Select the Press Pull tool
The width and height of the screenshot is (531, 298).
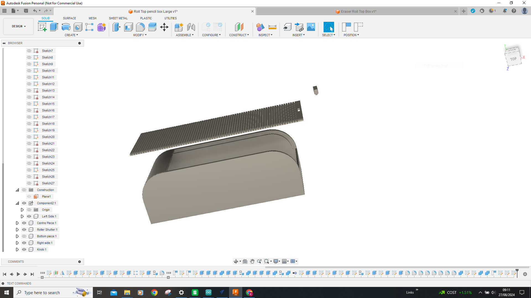point(116,27)
